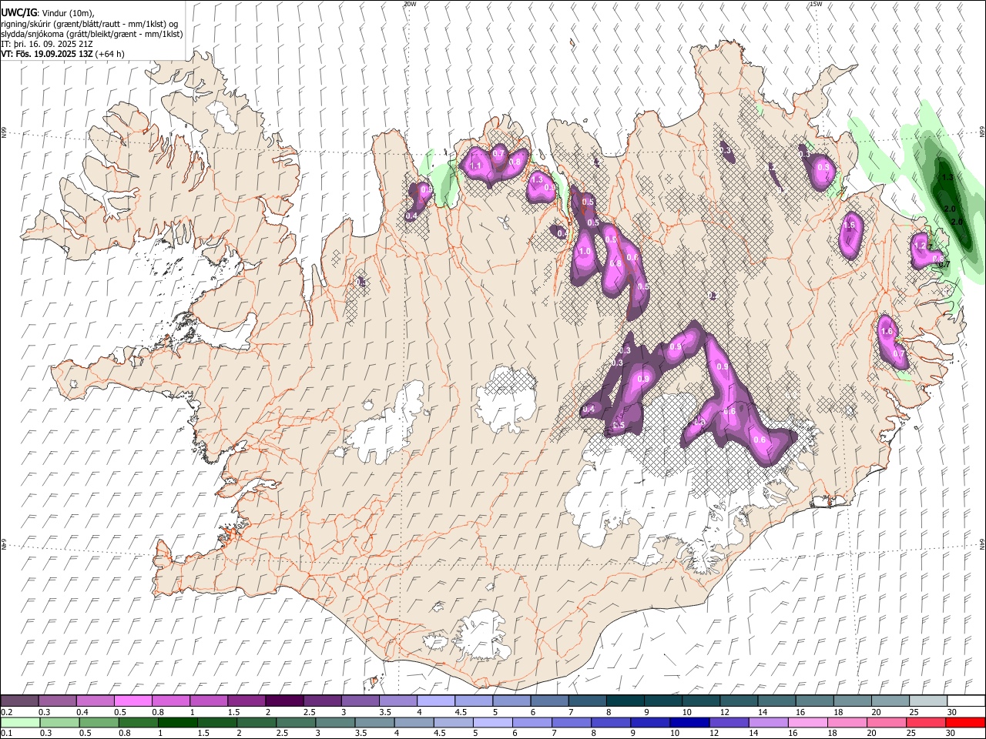Image resolution: width=986 pixels, height=739 pixels.
Task: Click the '12' label under the snow legend
Action: click(x=724, y=712)
